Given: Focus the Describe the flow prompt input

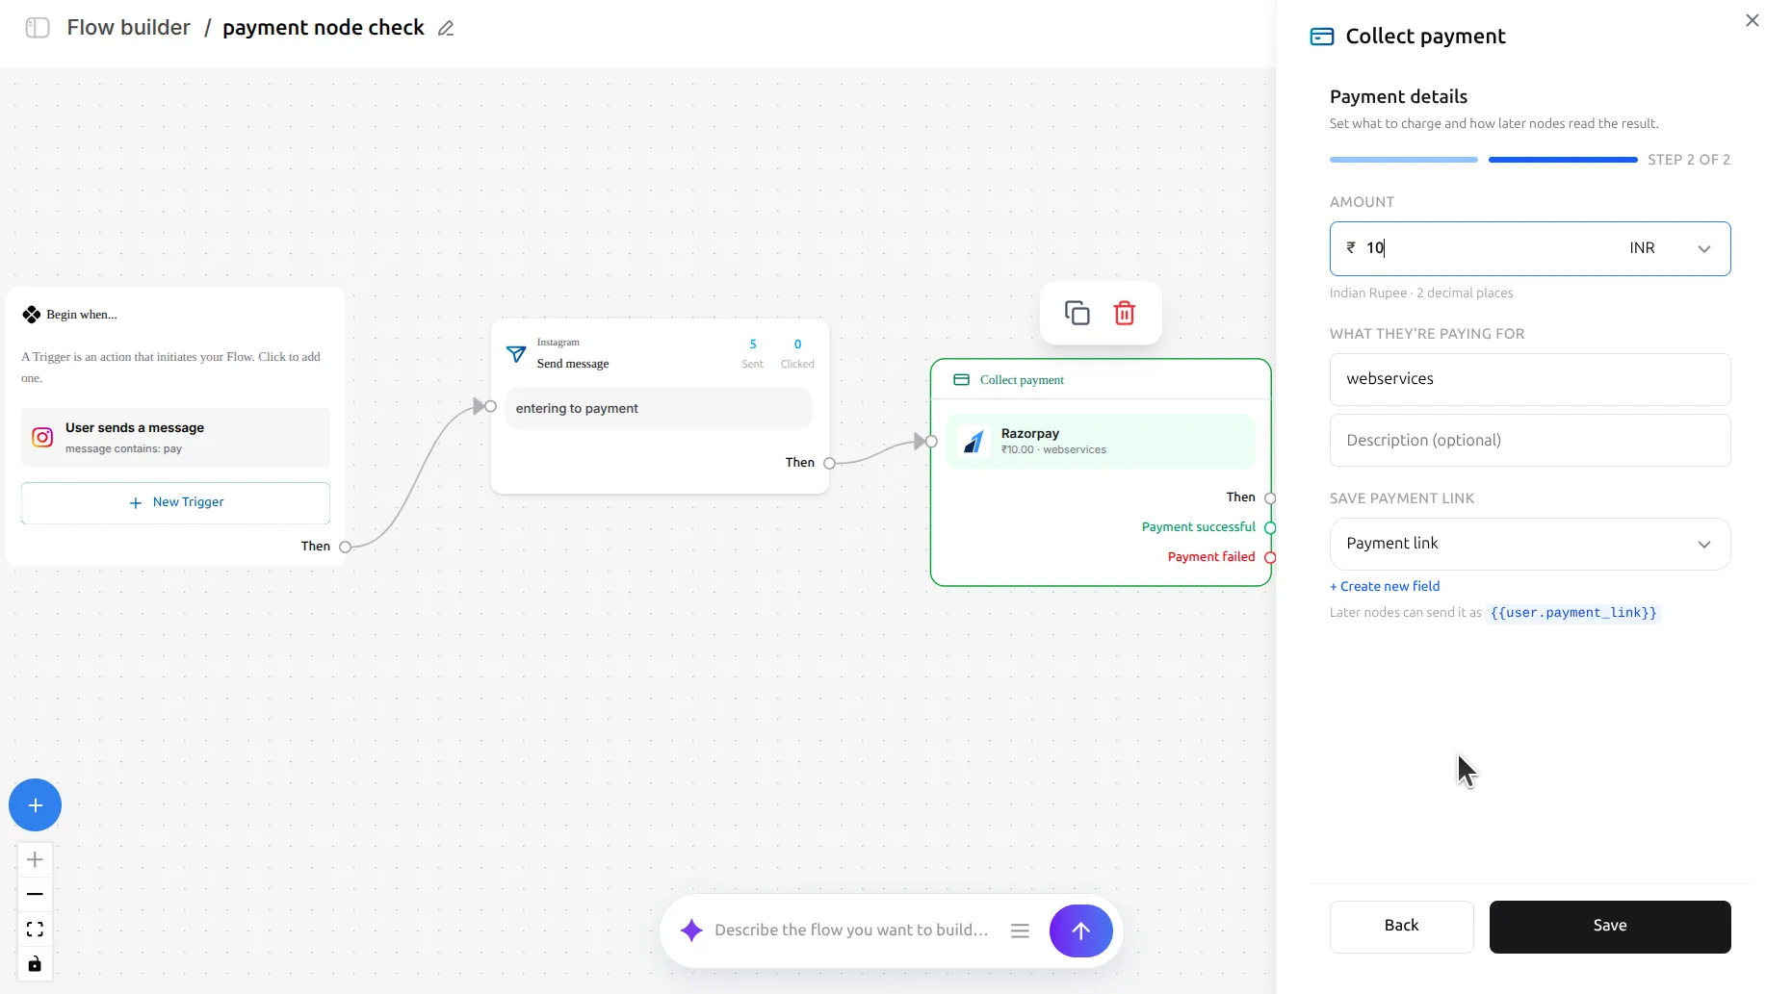Looking at the screenshot, I should [x=851, y=930].
